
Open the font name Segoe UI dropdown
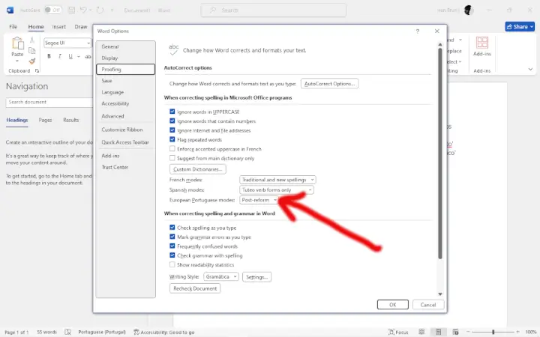(x=88, y=43)
